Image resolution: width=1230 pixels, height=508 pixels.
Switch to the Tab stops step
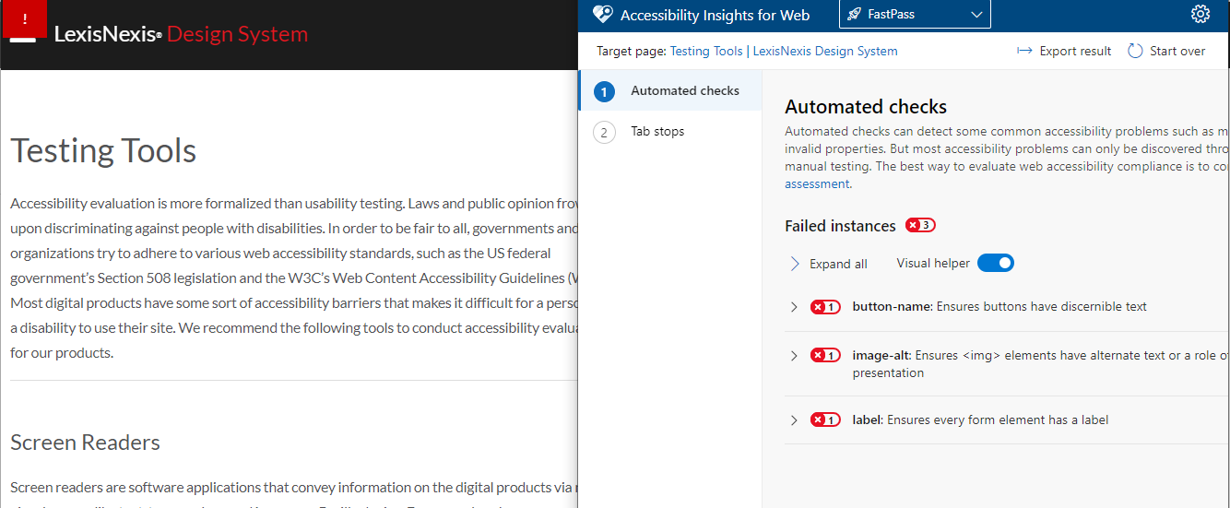click(656, 132)
